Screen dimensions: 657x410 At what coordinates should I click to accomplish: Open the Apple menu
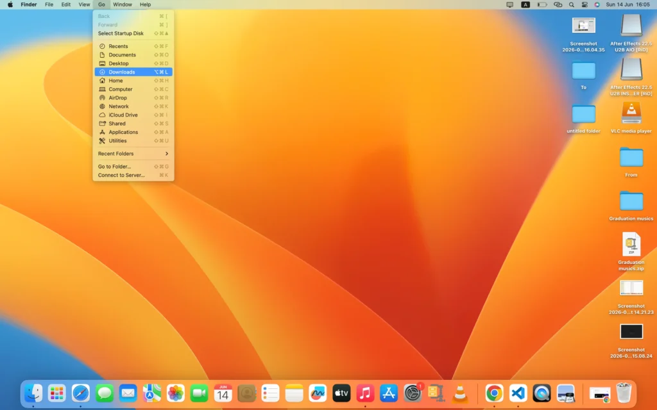[x=10, y=4]
